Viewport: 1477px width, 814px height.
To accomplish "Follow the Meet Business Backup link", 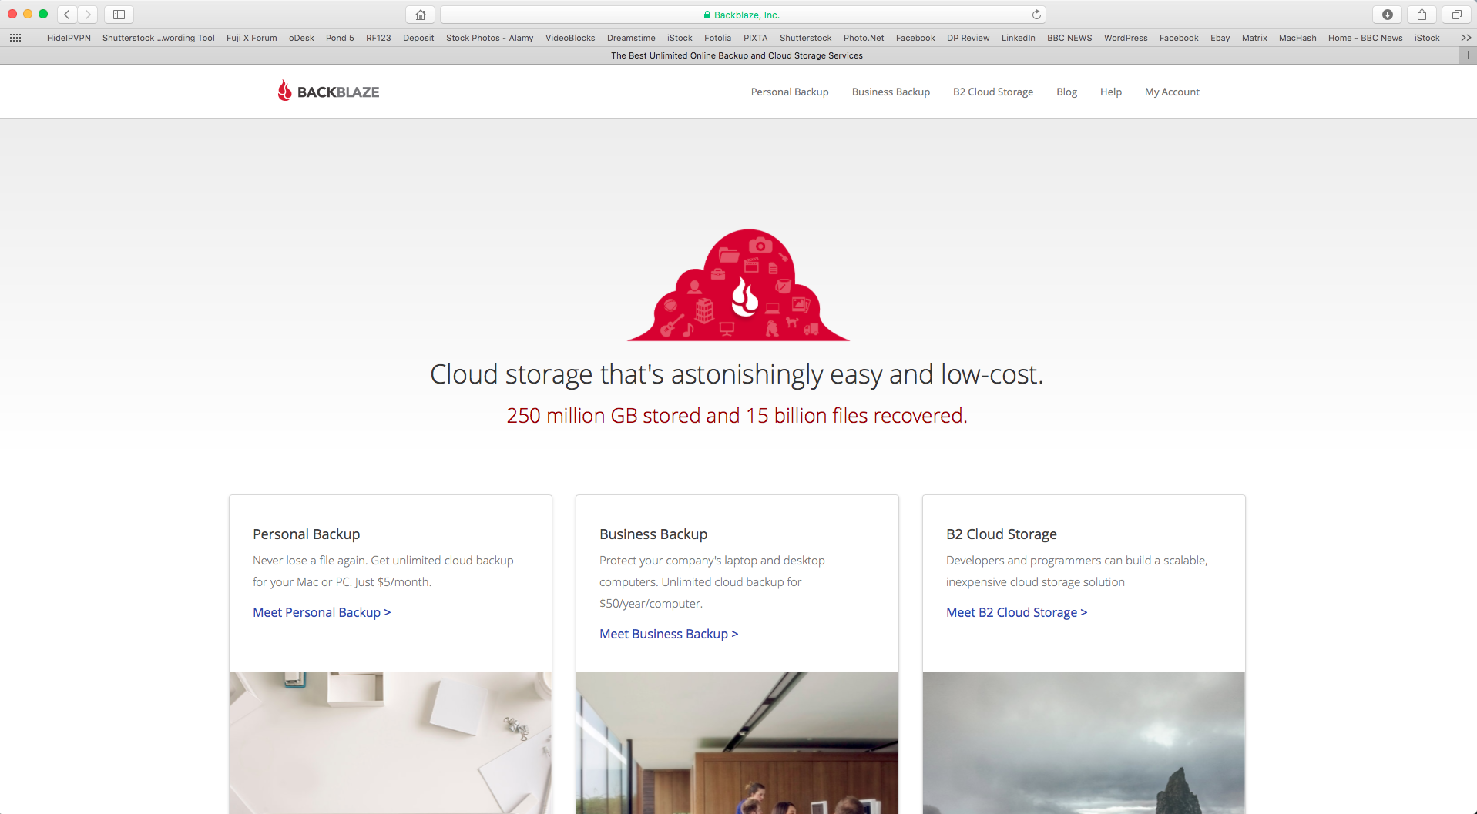I will click(669, 634).
